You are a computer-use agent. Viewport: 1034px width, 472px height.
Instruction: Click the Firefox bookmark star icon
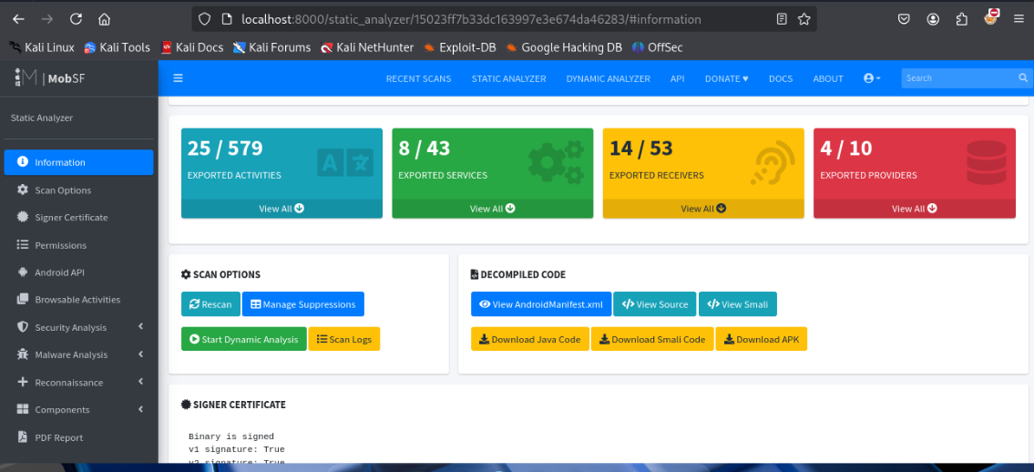[x=804, y=19]
